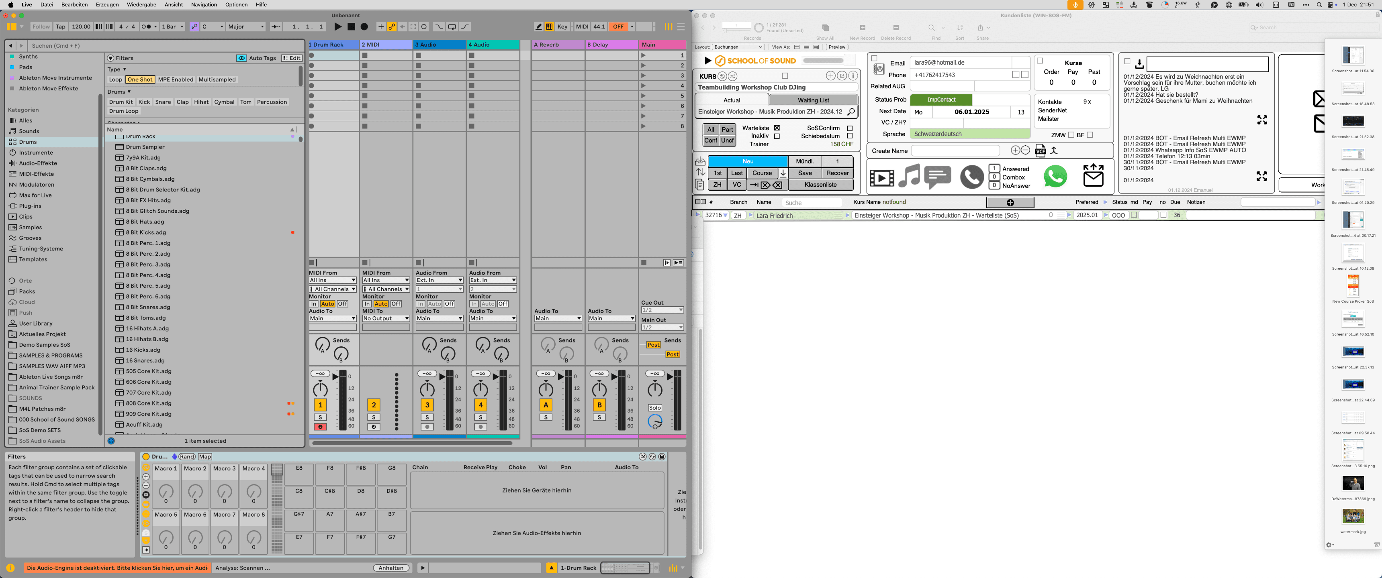This screenshot has height=578, width=1382.
Task: Select the One Shot filter tag
Action: (x=140, y=79)
